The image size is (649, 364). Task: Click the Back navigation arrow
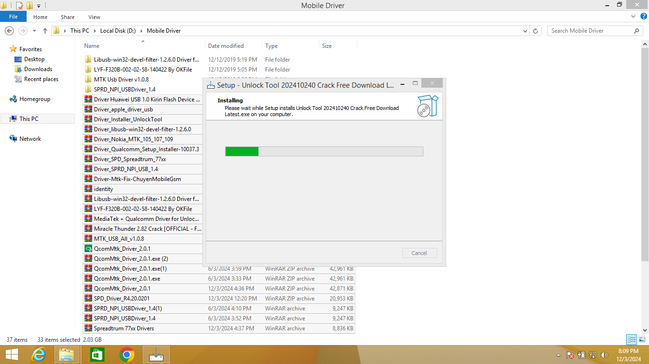[9, 31]
